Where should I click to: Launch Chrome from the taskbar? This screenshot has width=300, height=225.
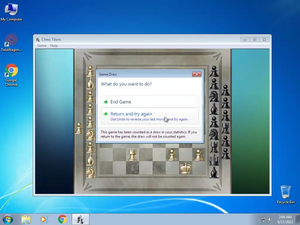(x=62, y=219)
